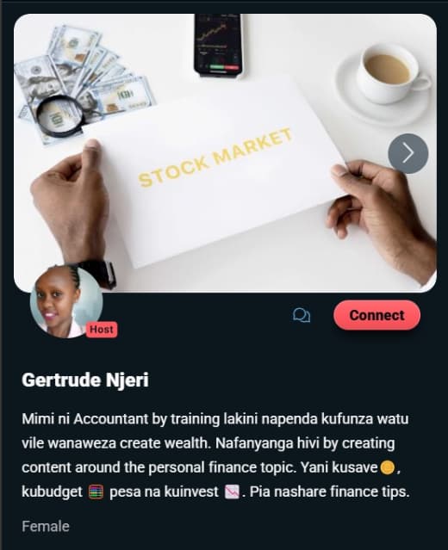Open Gertrude Njeri's round profile picture

(66, 302)
